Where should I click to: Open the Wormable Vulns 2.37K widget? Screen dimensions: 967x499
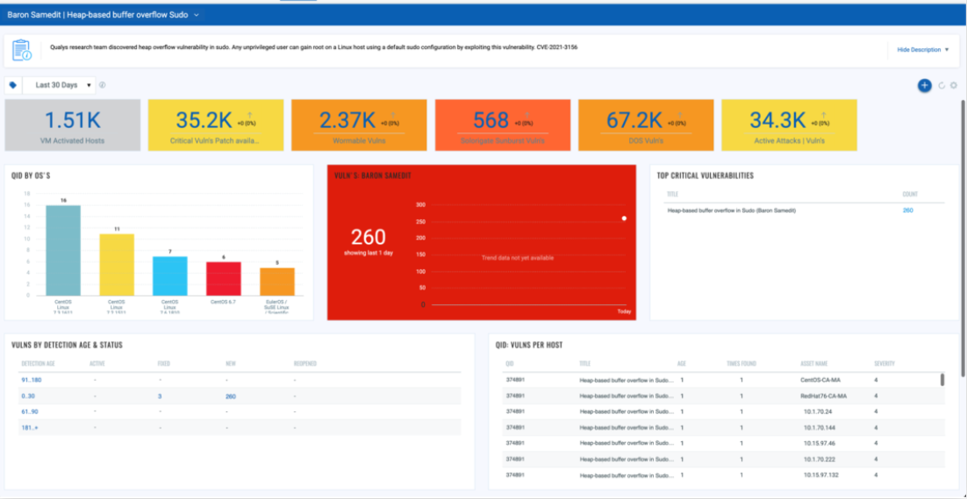pyautogui.click(x=359, y=125)
